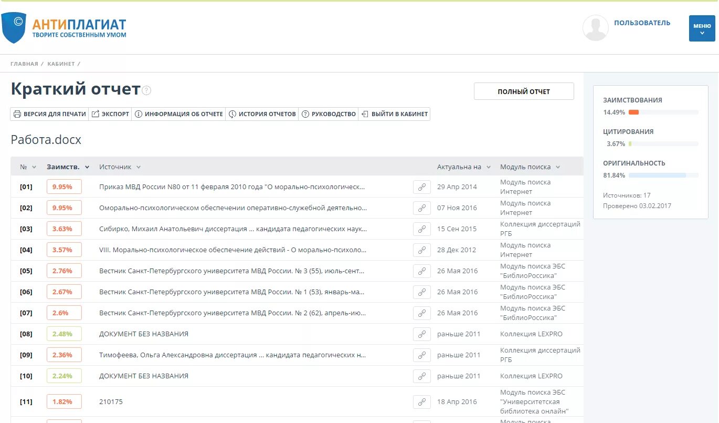Open Руководство help item
The height and width of the screenshot is (423, 719).
pyautogui.click(x=329, y=114)
